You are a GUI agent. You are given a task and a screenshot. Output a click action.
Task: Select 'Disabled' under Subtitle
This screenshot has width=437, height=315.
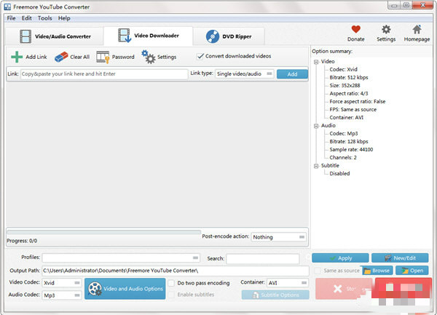[x=339, y=174]
